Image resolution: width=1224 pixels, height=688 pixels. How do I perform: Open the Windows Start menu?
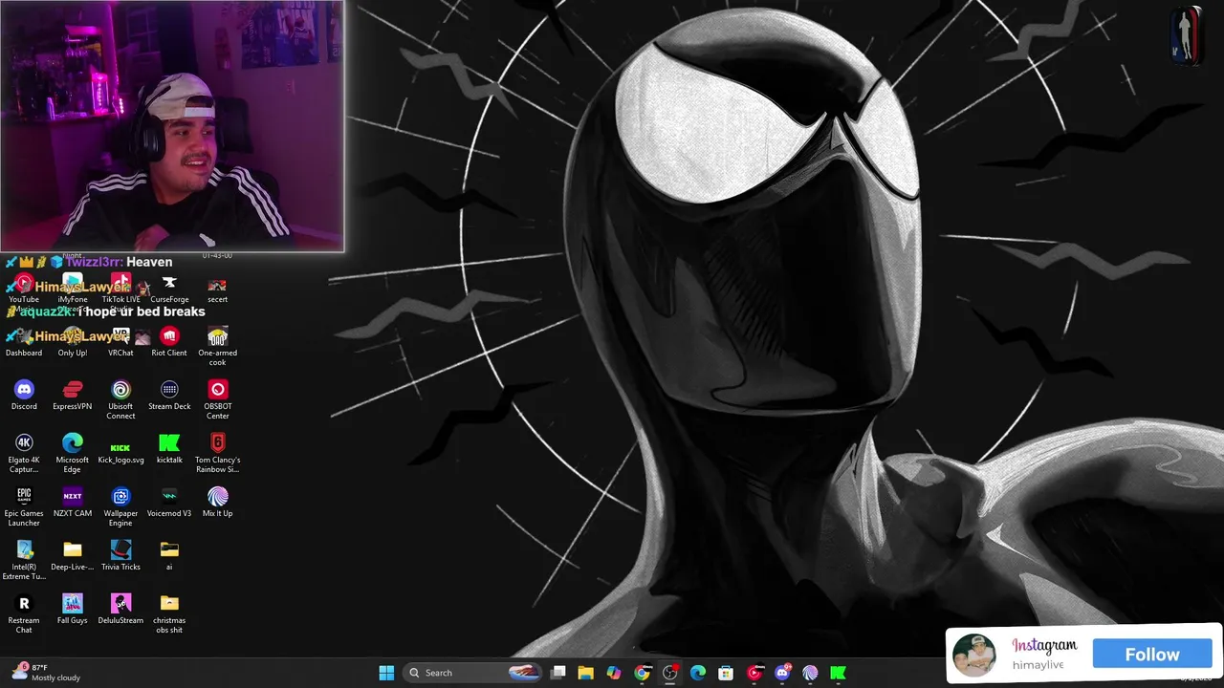[x=386, y=673]
